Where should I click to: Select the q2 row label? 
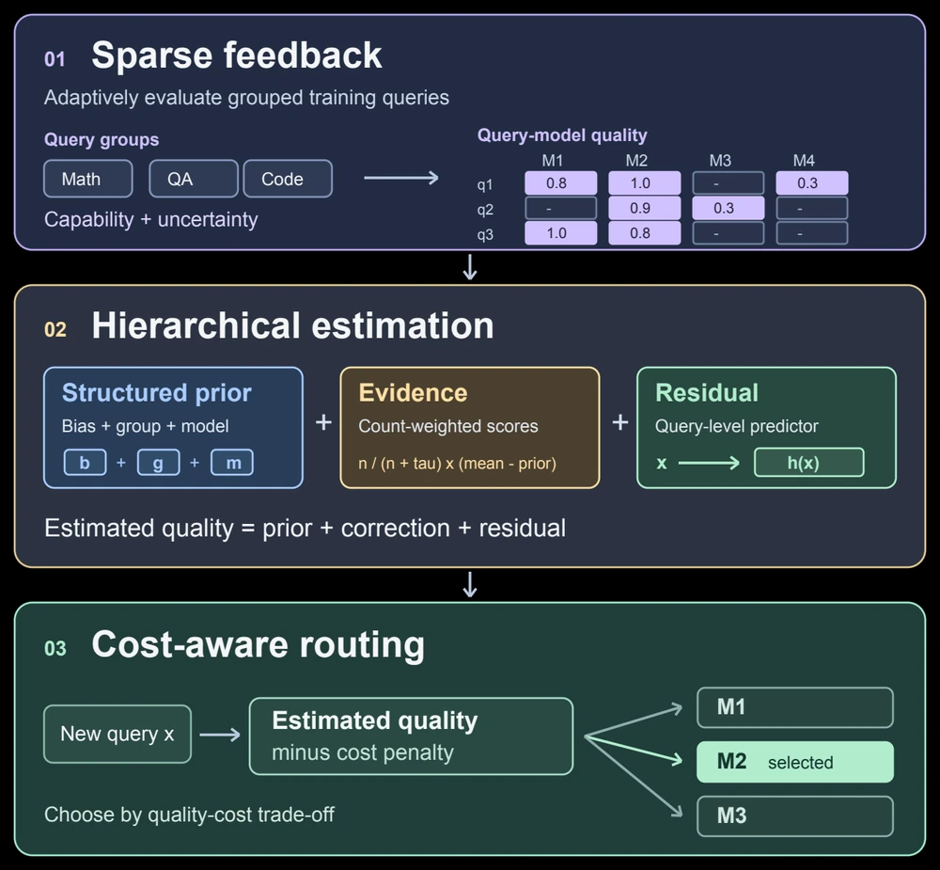485,210
